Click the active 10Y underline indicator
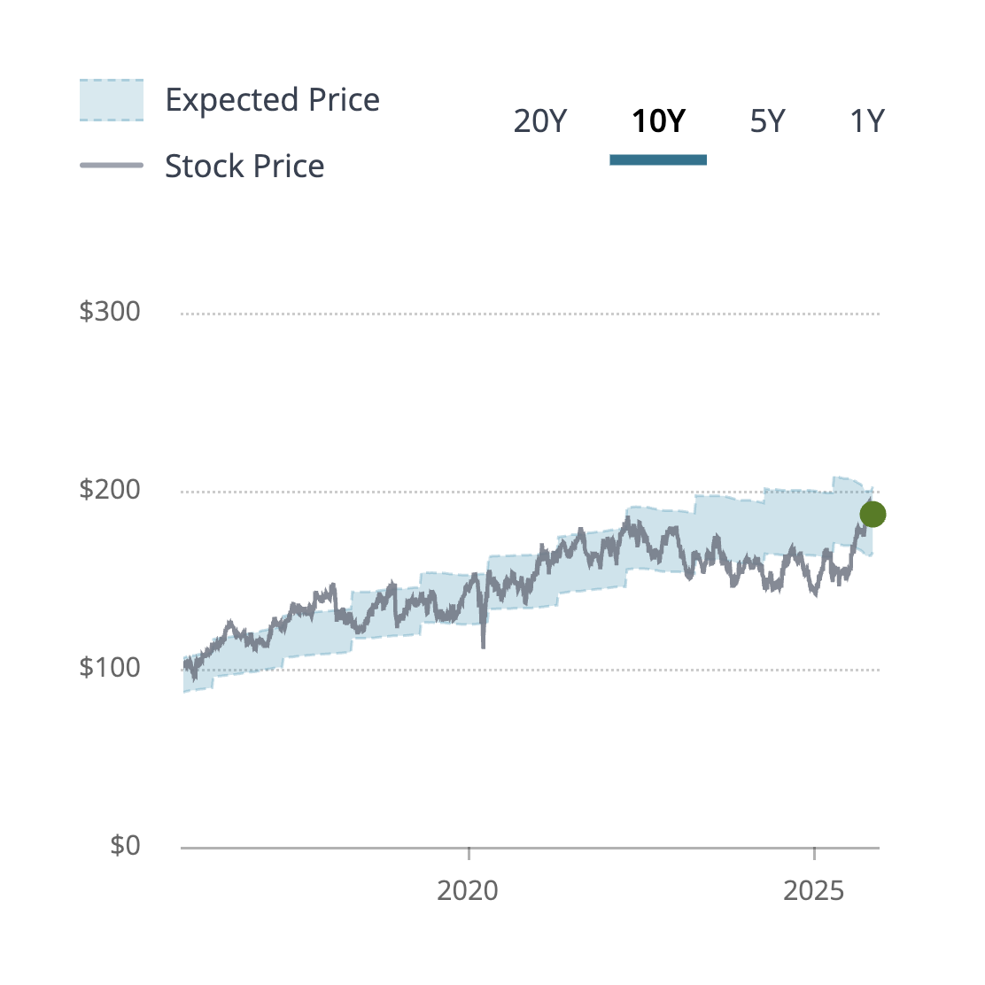The image size is (985, 985). tap(658, 160)
